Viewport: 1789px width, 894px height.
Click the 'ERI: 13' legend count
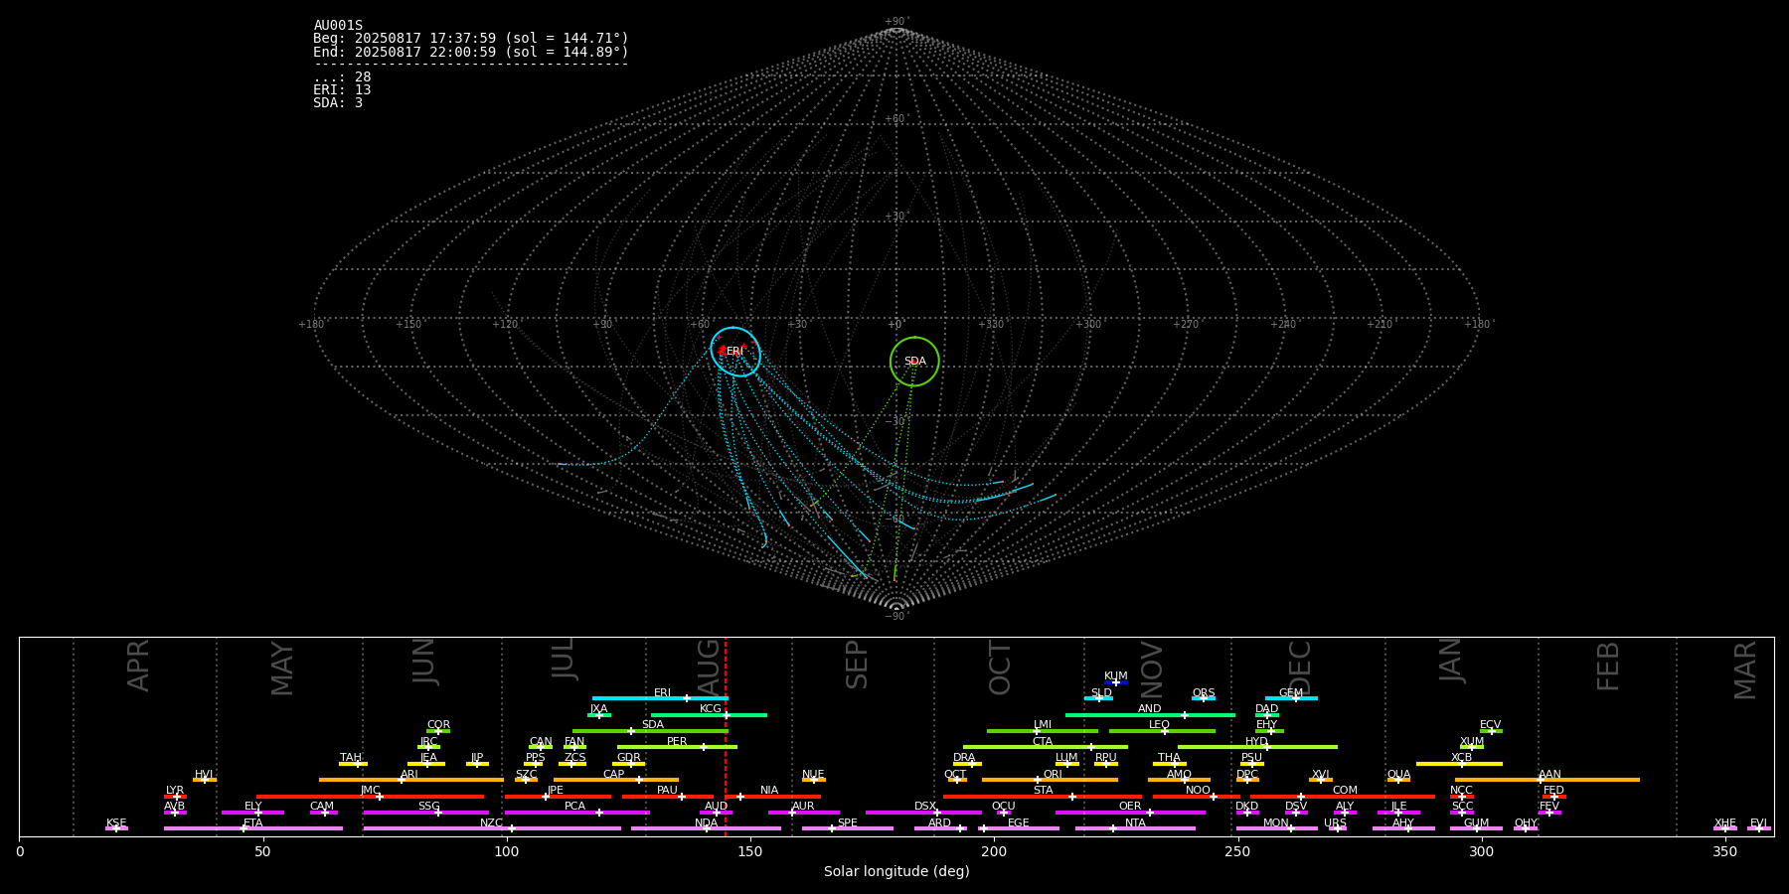tap(342, 90)
